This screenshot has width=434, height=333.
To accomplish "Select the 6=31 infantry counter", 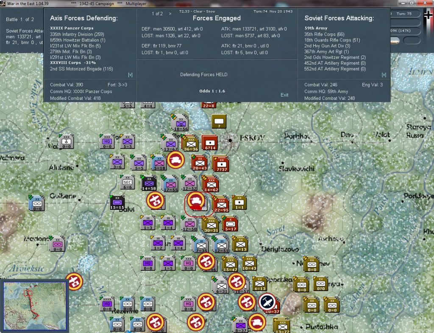I will pyautogui.click(x=221, y=286).
